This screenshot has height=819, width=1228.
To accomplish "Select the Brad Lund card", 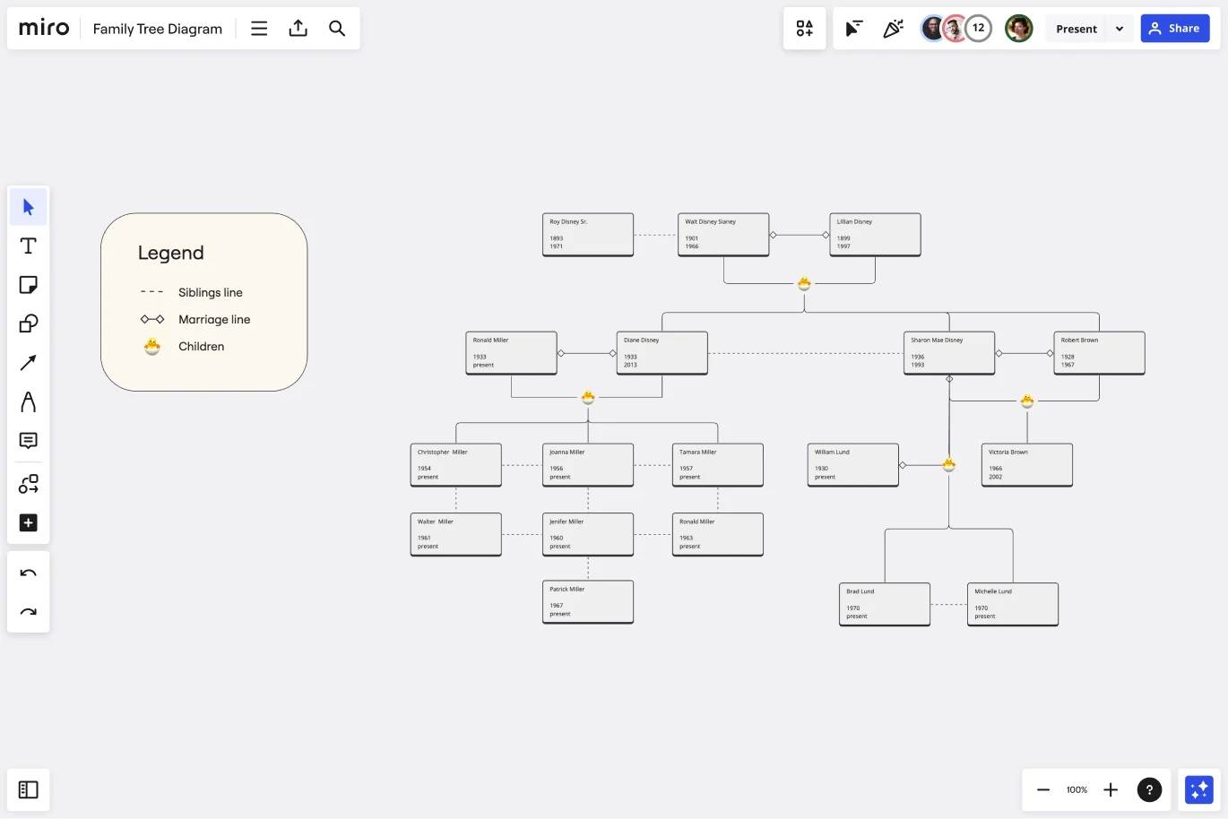I will (x=885, y=605).
